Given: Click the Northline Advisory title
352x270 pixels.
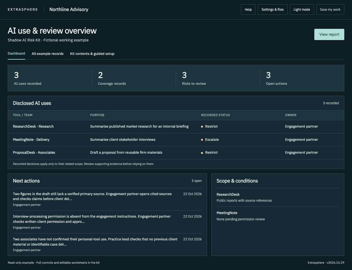Looking at the screenshot, I should [x=69, y=9].
